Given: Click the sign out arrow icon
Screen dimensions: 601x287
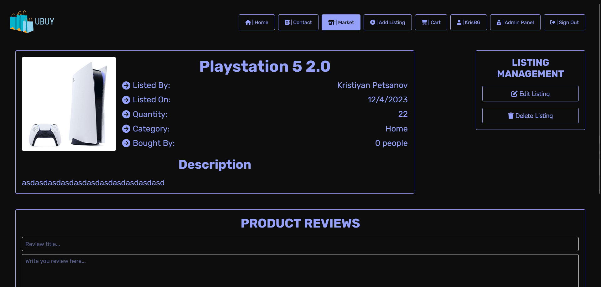Looking at the screenshot, I should click(x=552, y=23).
